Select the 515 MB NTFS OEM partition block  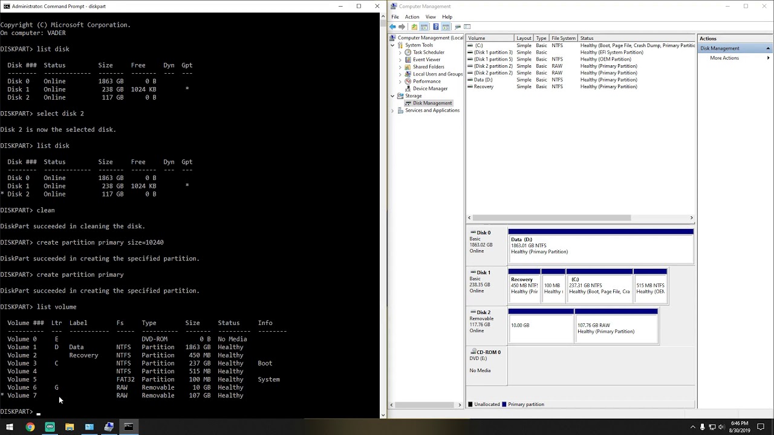(x=650, y=285)
